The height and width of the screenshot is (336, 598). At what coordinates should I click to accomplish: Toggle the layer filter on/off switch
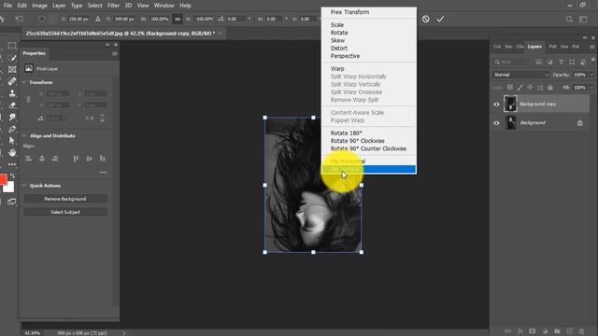[x=593, y=60]
